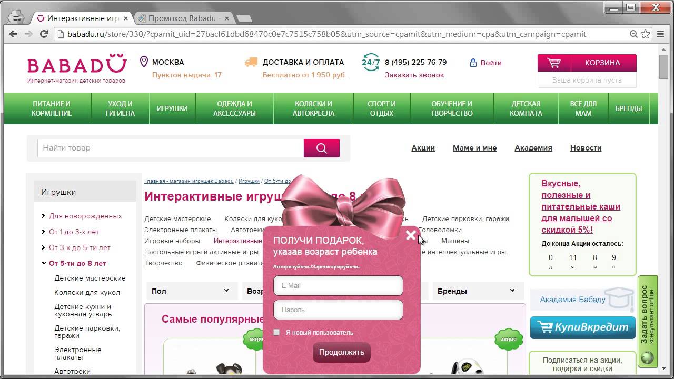Viewport: 674px width, 379px height.
Task: Click Детские мастерские in sidebar
Action: tap(90, 278)
